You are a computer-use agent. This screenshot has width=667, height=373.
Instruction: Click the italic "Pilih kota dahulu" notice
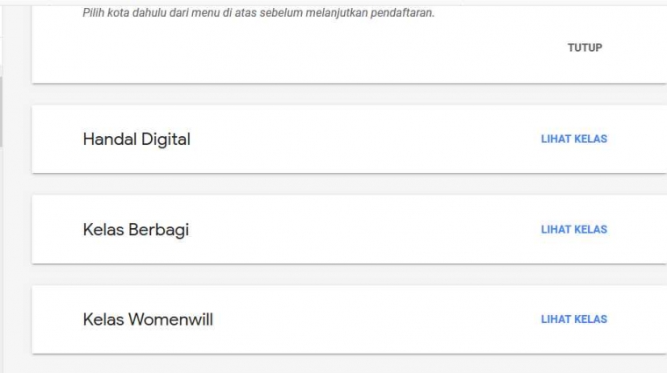[x=258, y=13]
